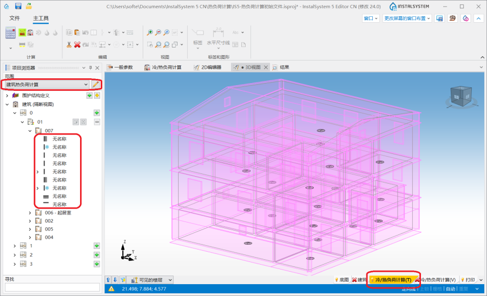Expand the 006 - 起居室 tree node
This screenshot has width=487, height=296.
pos(30,213)
